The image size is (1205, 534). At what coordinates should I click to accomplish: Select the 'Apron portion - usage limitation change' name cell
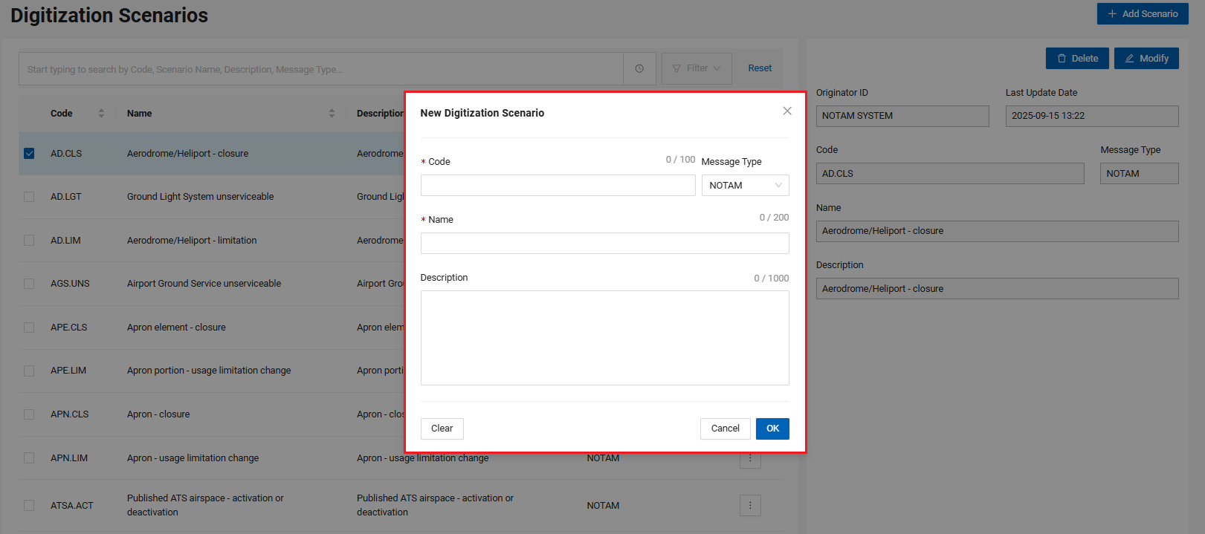tap(209, 371)
